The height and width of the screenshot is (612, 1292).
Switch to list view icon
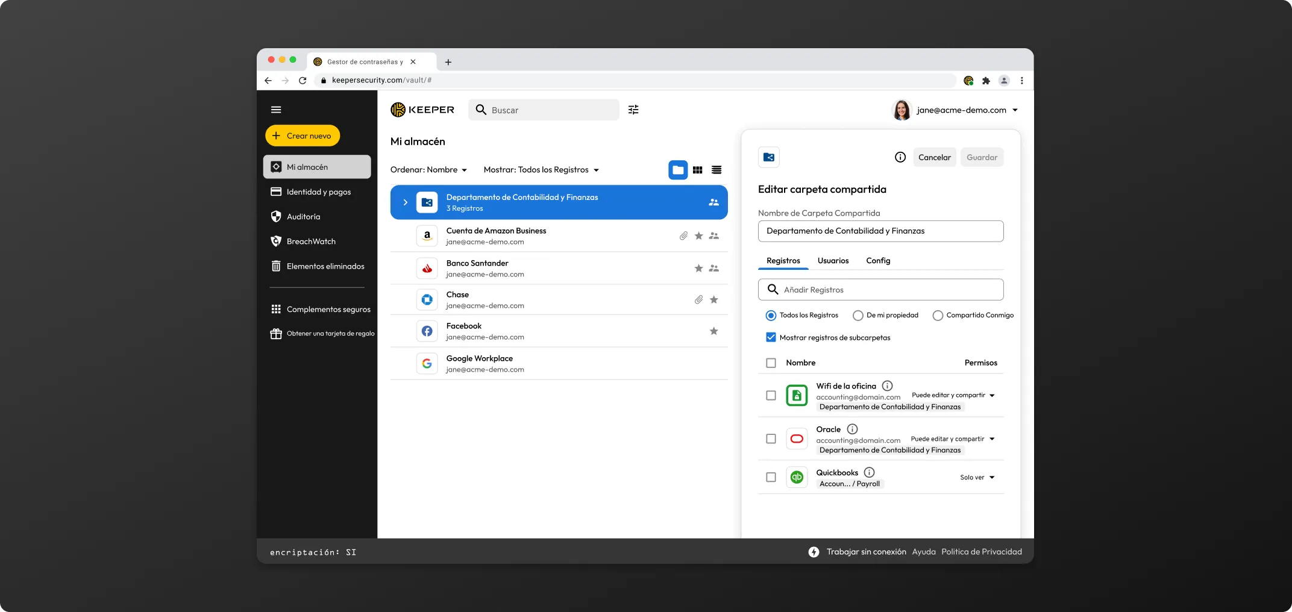pos(717,170)
